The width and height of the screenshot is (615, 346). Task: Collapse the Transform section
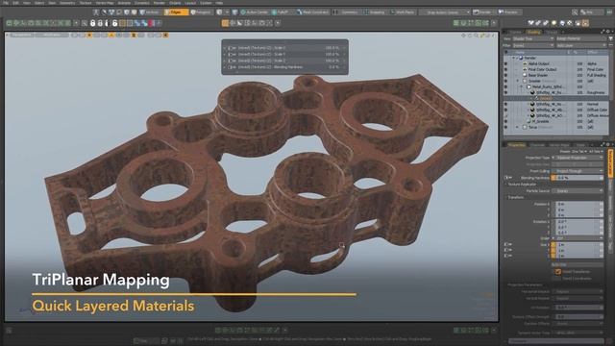tap(515, 197)
